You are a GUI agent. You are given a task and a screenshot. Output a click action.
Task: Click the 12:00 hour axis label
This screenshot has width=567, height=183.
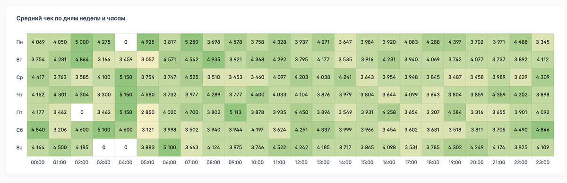pos(301,162)
